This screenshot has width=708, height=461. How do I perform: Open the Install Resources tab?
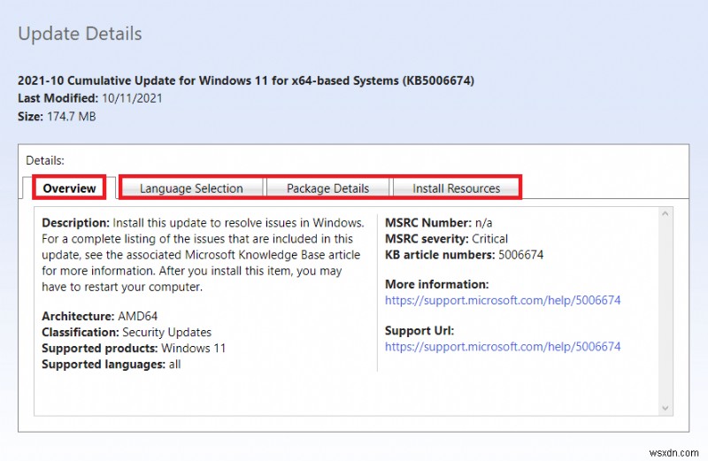coord(456,188)
